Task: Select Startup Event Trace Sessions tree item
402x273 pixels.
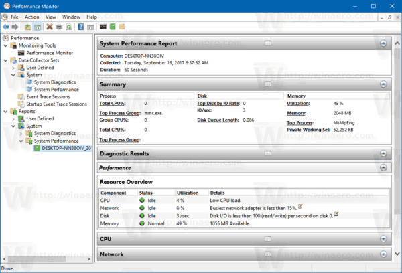Action: [56, 104]
